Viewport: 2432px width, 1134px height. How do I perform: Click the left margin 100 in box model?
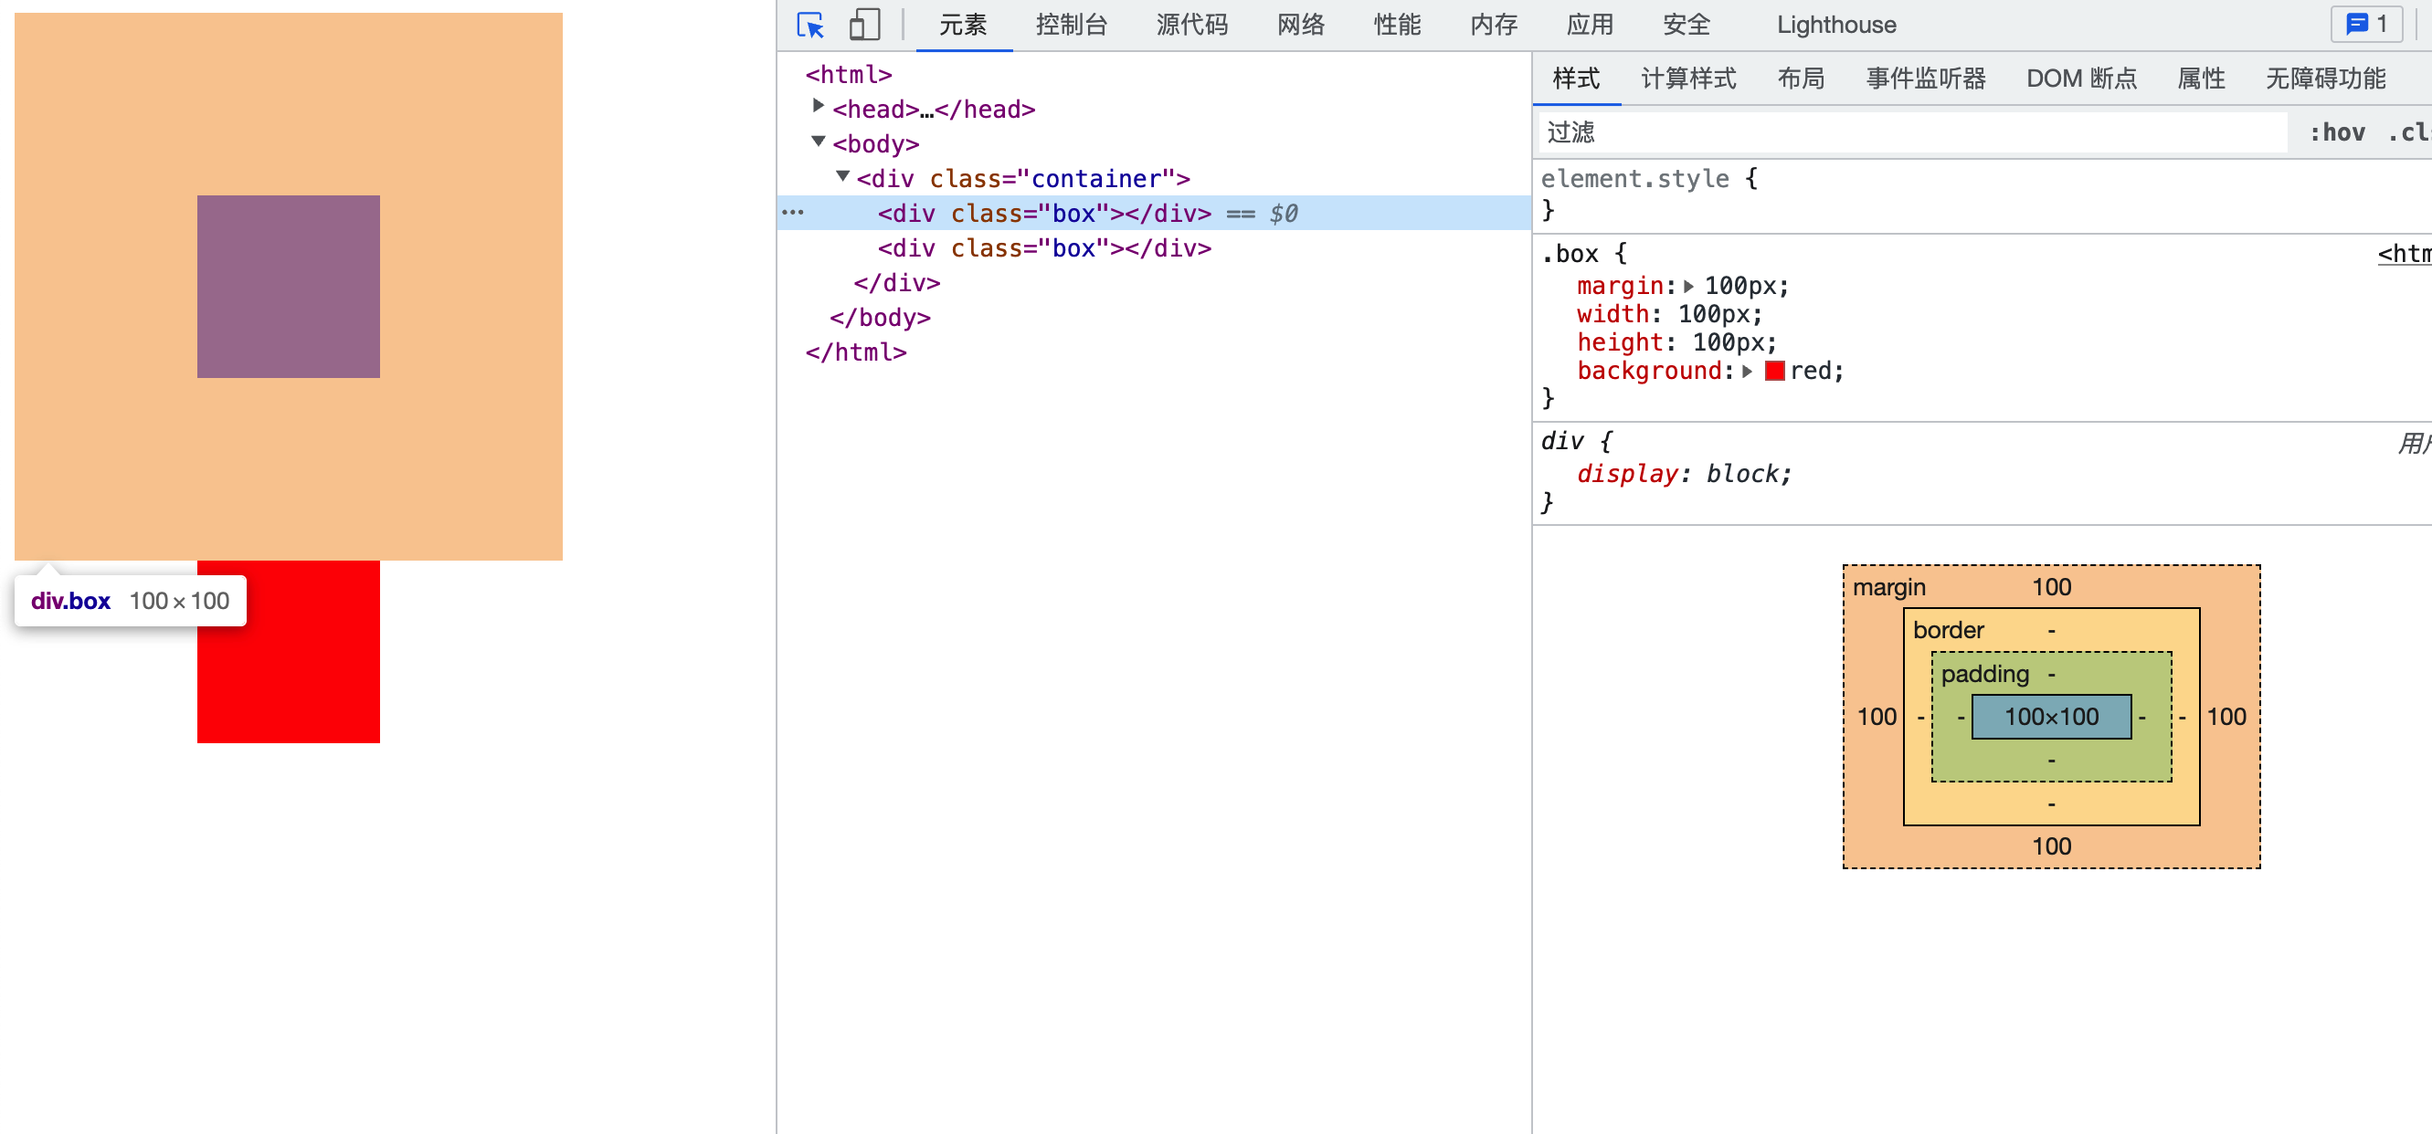1876,717
